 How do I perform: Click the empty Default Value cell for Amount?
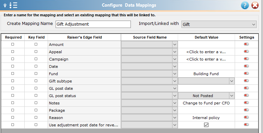[206, 45]
